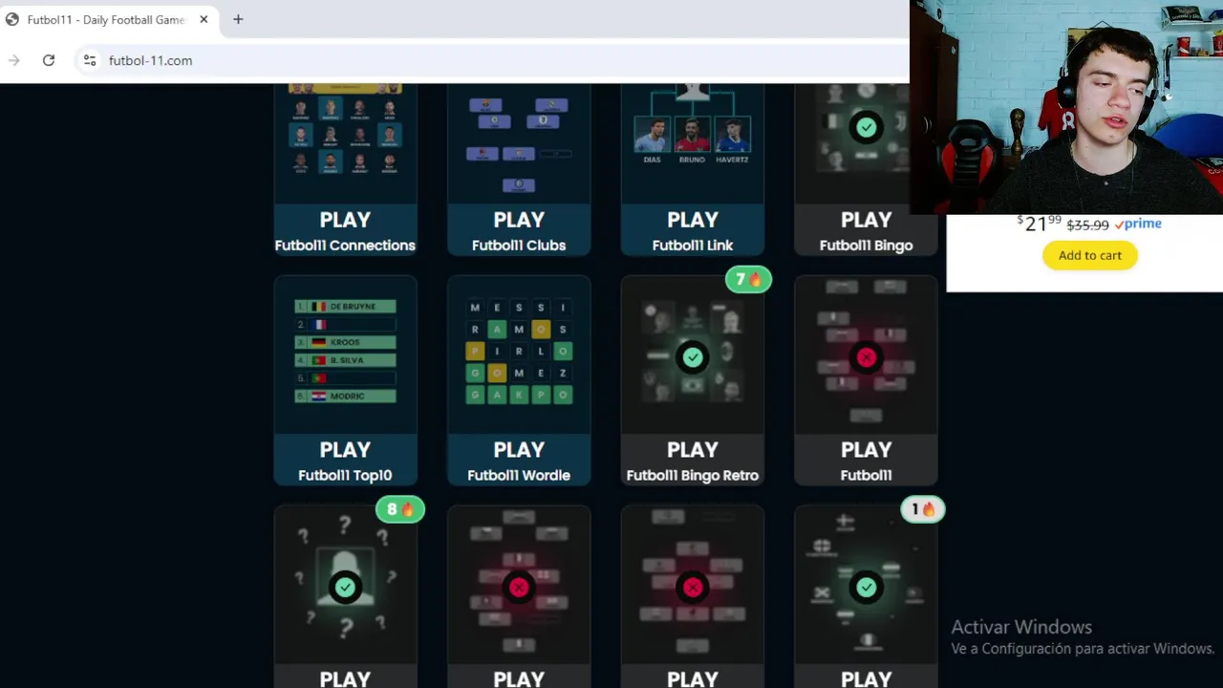Click DIAS player in Link preview
The image size is (1223, 688).
pyautogui.click(x=653, y=140)
